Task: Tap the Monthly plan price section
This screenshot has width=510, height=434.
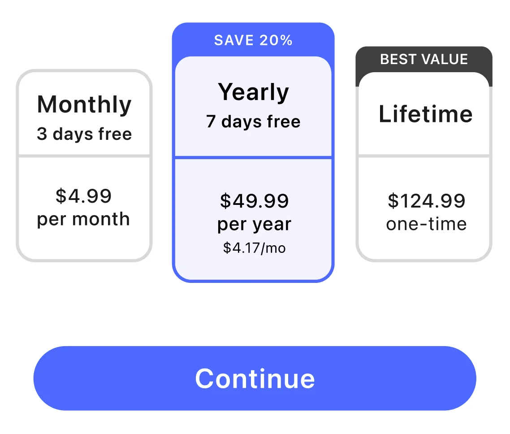Action: coord(84,207)
